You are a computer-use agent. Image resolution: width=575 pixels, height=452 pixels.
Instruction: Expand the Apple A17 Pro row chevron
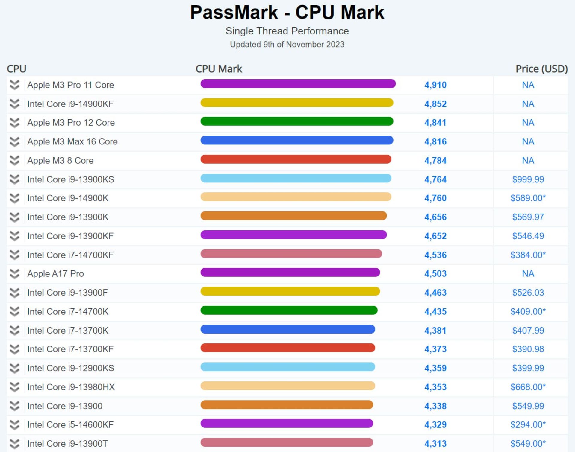14,274
